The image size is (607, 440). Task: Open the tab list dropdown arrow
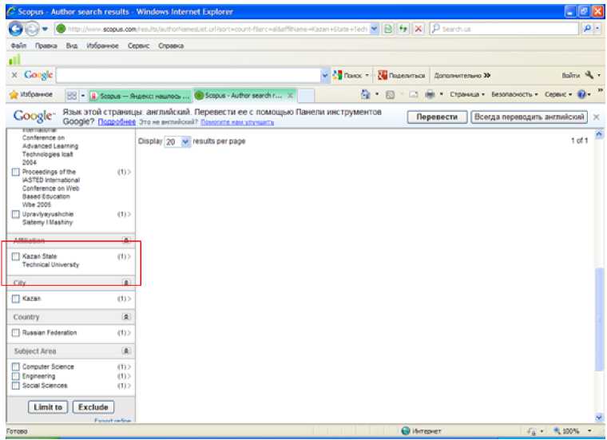coord(83,95)
